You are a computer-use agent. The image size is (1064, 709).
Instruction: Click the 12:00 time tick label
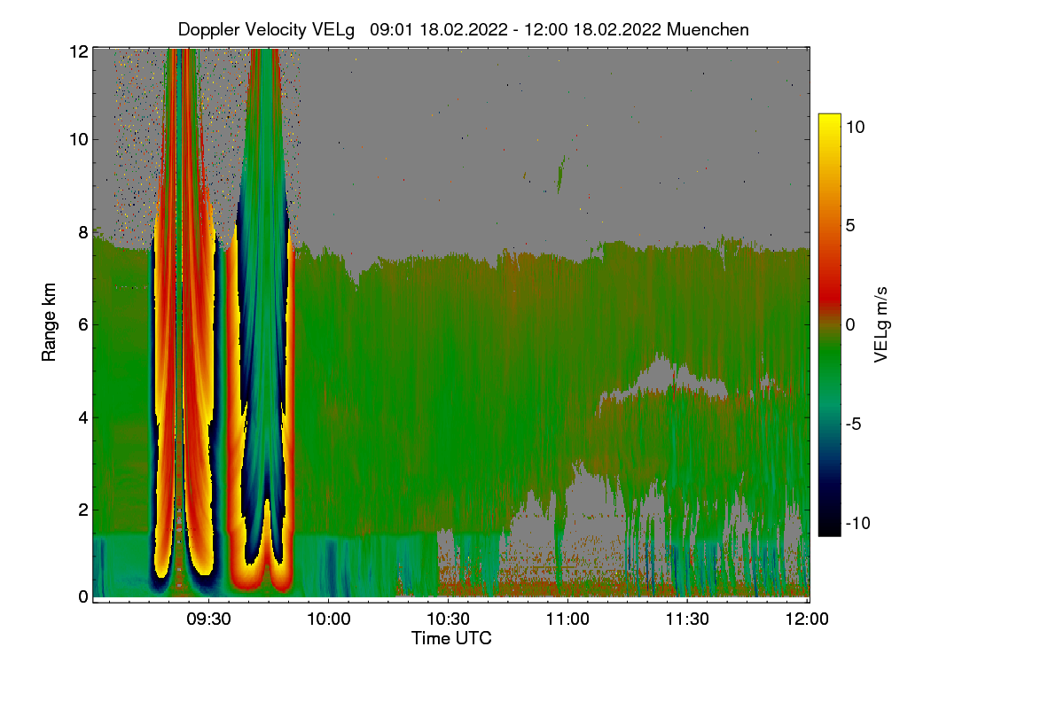tap(806, 618)
